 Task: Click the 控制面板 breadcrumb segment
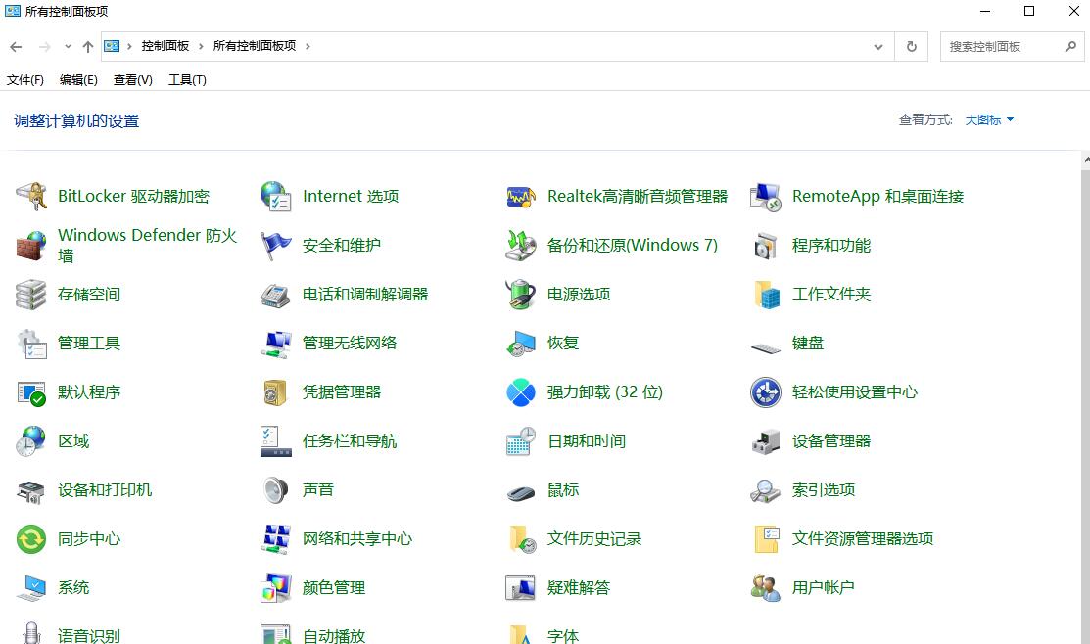click(166, 46)
